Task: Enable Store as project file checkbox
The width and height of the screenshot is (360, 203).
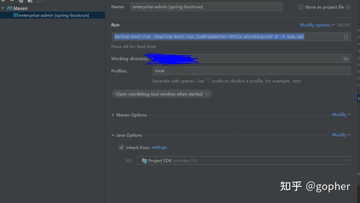Action: (300, 7)
